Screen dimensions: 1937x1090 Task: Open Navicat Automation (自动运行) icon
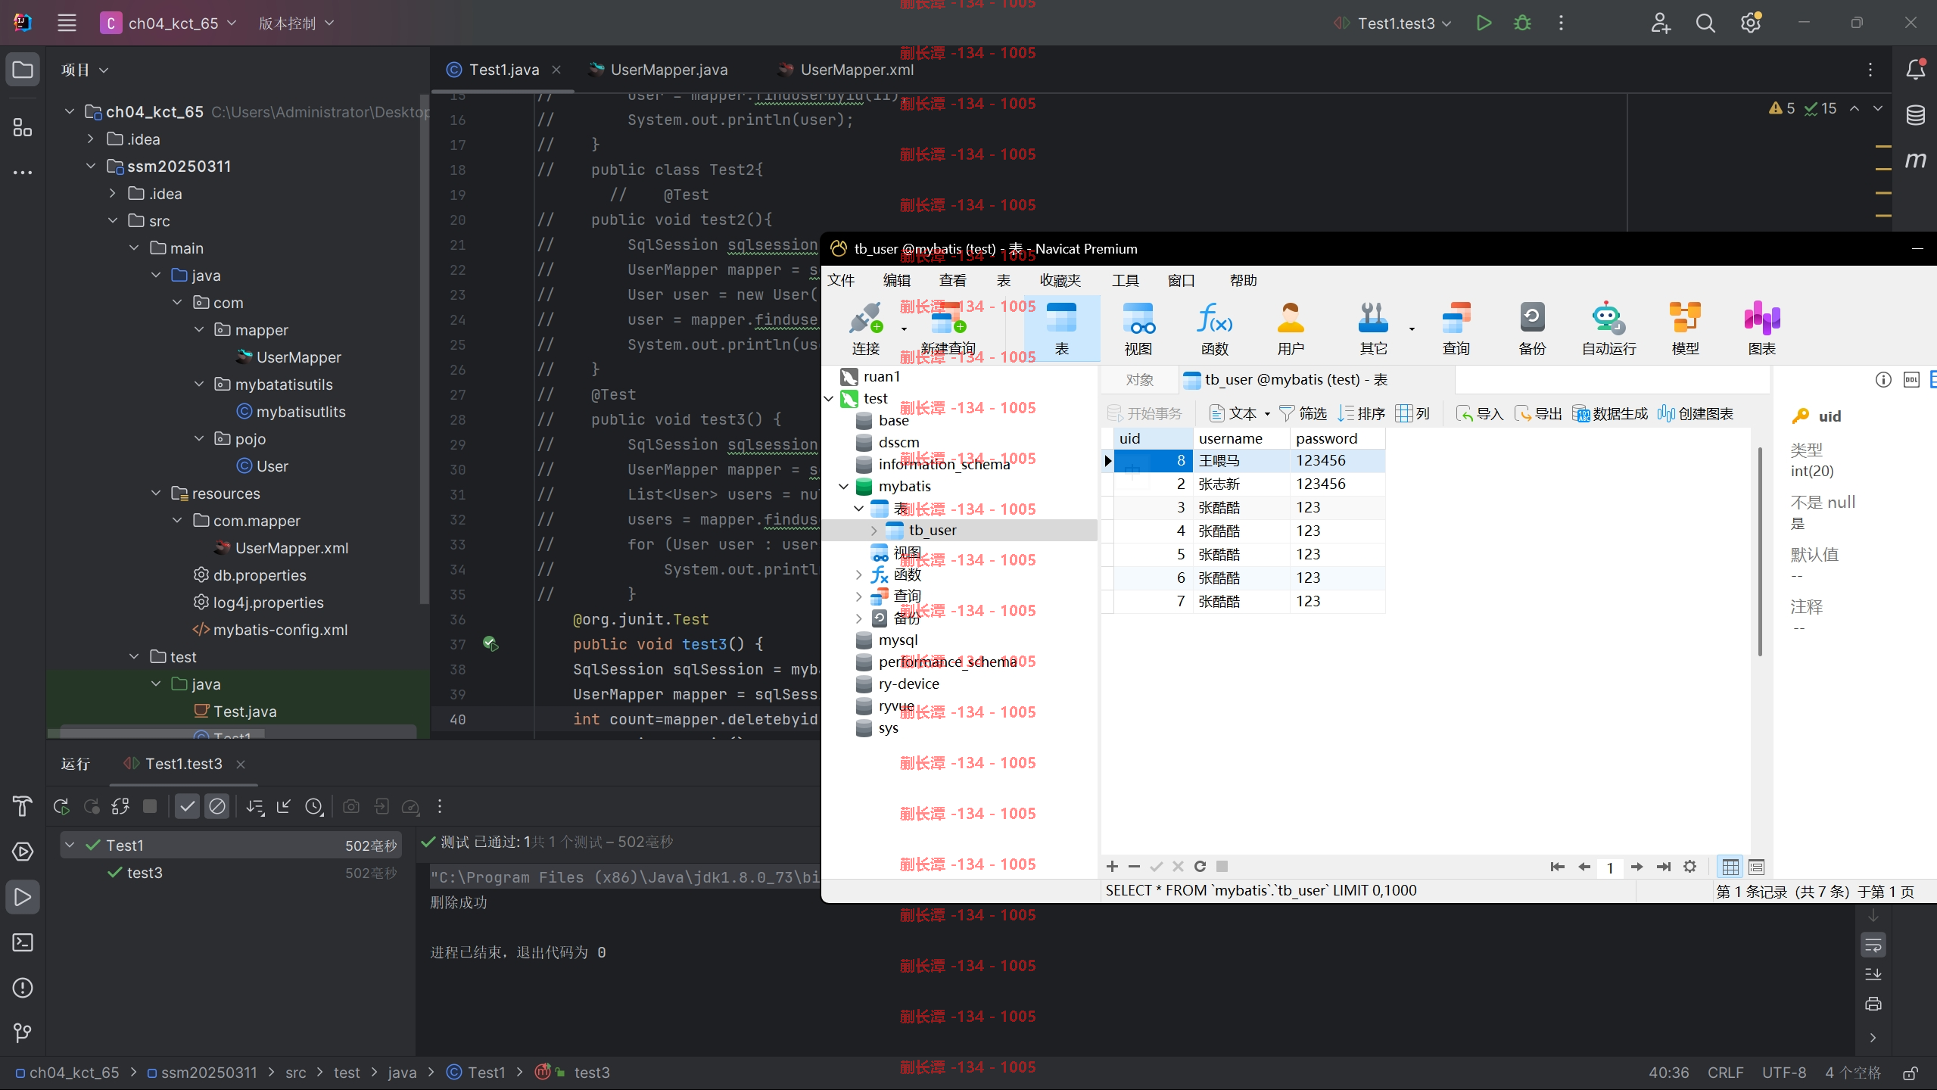[x=1608, y=328]
